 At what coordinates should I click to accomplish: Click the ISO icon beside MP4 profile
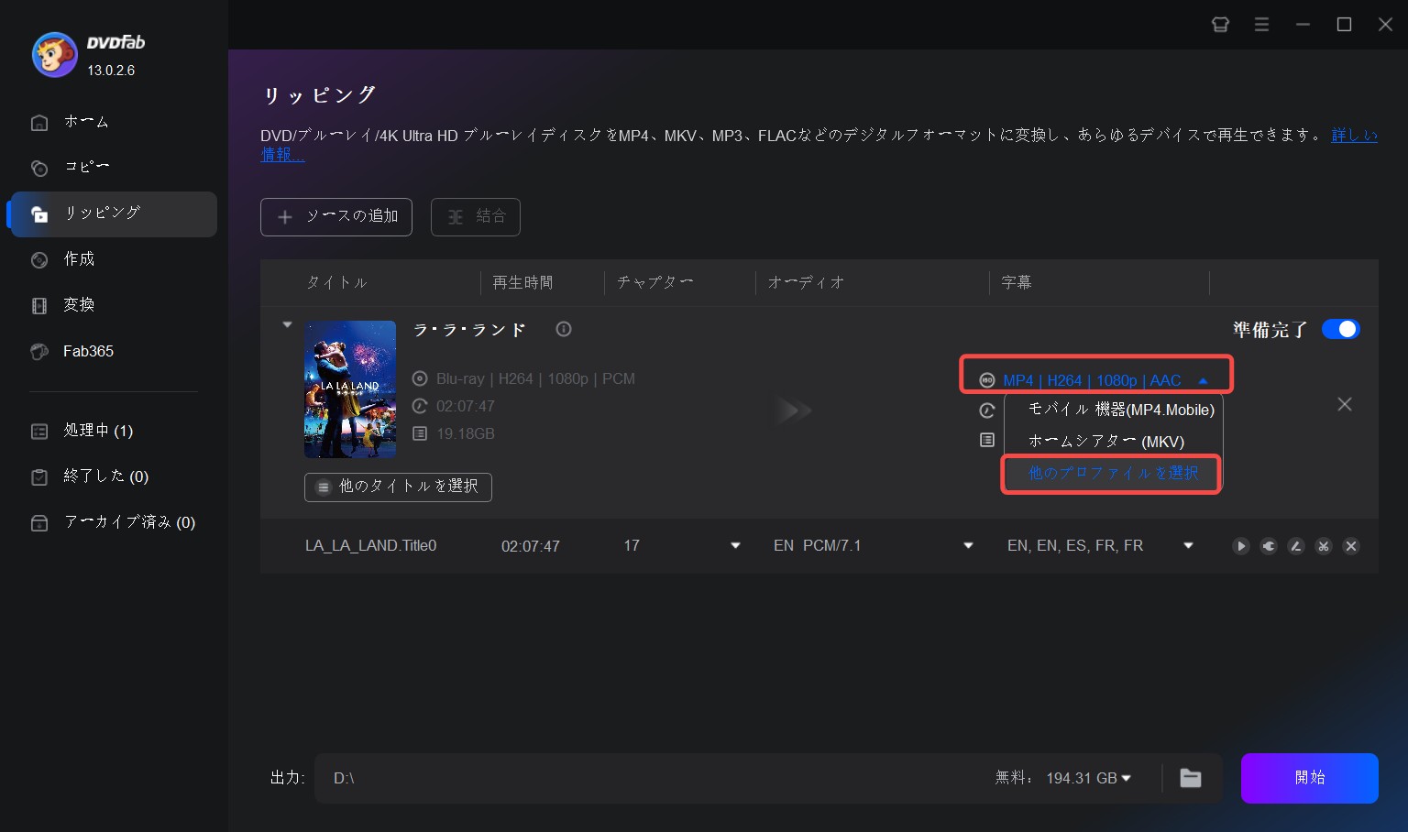tap(987, 380)
